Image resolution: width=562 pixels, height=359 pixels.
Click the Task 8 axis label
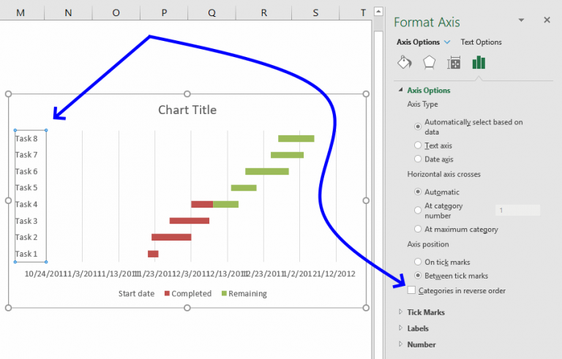pos(26,138)
